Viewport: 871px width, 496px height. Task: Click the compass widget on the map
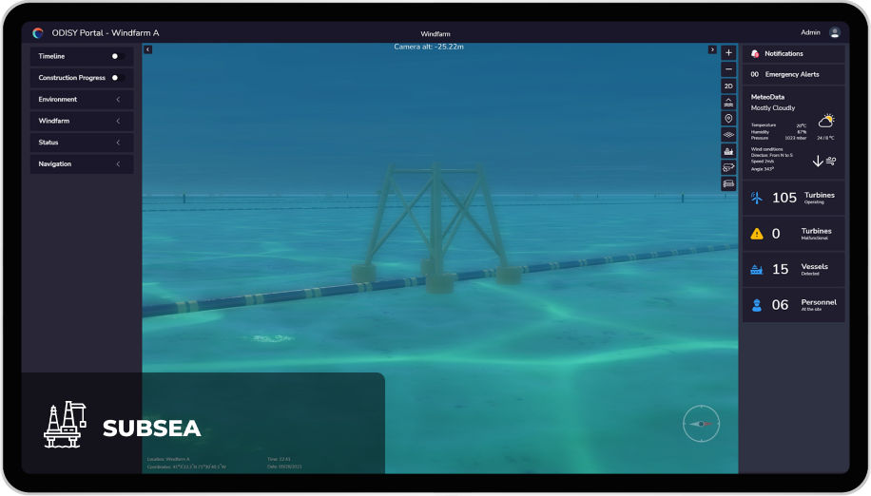[701, 423]
